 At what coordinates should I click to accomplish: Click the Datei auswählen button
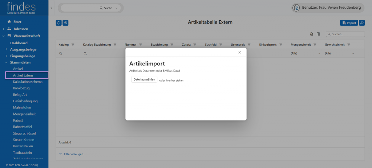pos(144,79)
